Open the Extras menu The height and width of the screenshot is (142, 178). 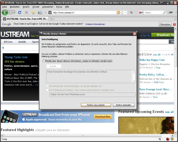(59, 7)
